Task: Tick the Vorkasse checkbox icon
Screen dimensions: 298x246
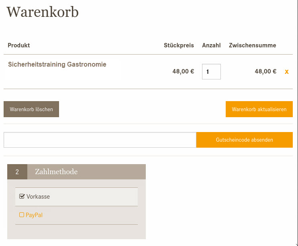Action: (22, 197)
